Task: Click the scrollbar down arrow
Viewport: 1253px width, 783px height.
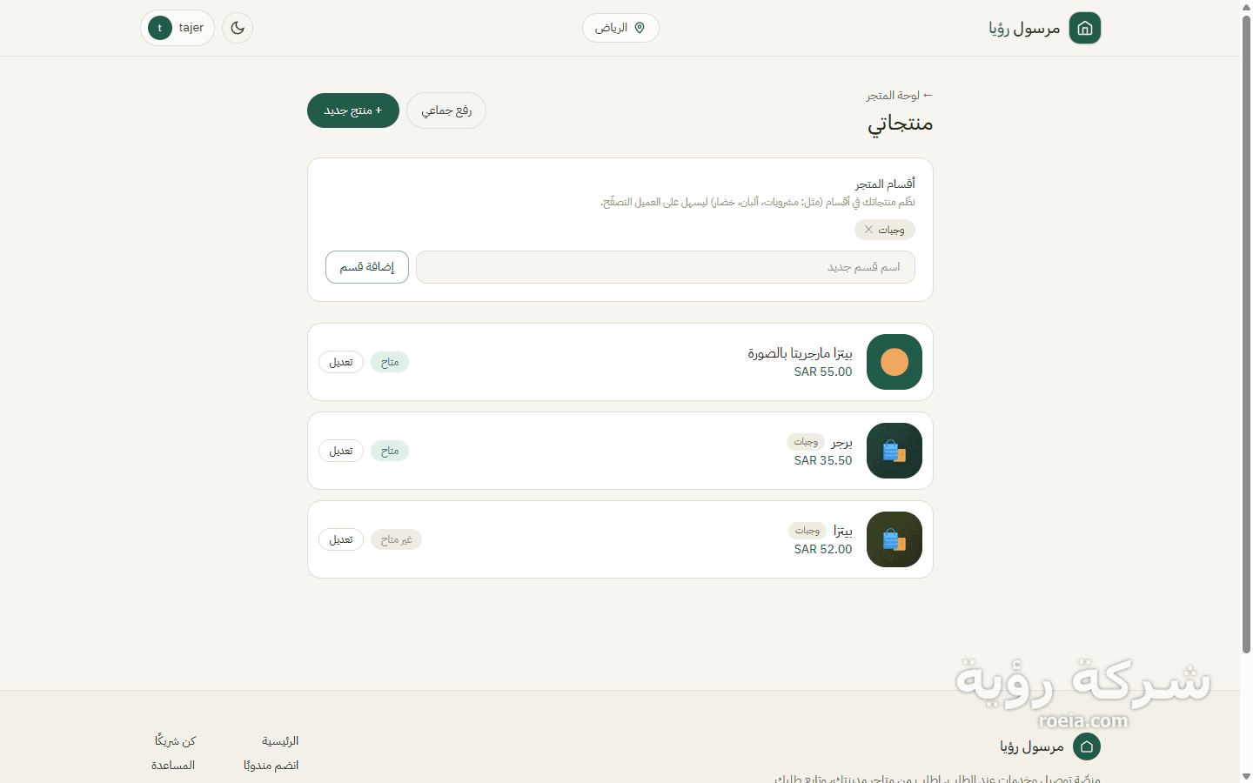Action: pyautogui.click(x=1246, y=776)
